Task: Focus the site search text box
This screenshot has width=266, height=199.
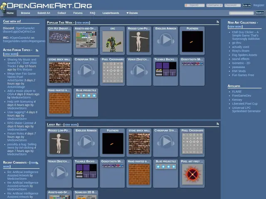Action: 241,13
